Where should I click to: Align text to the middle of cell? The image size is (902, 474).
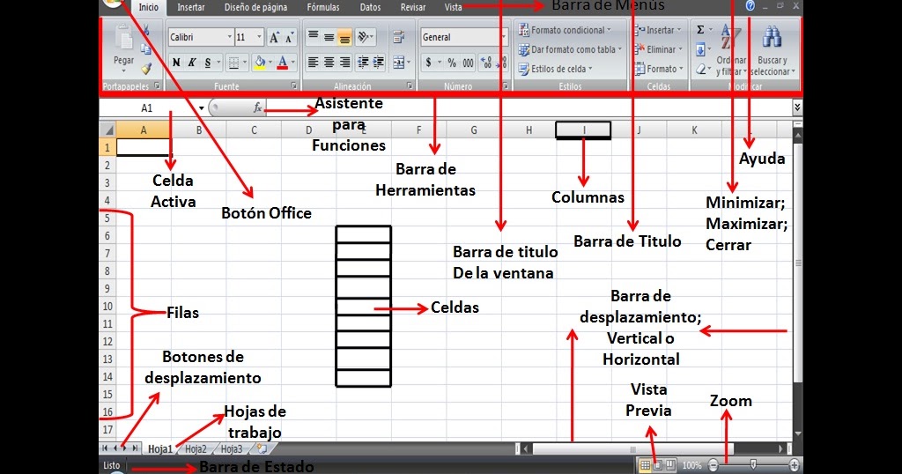(329, 37)
